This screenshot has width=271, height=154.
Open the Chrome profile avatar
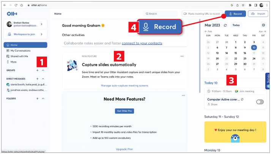pyautogui.click(x=261, y=5)
